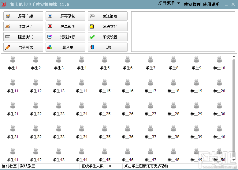This screenshot has height=170, width=238.
Task: Select student icon 学生10
Action: point(219,59)
